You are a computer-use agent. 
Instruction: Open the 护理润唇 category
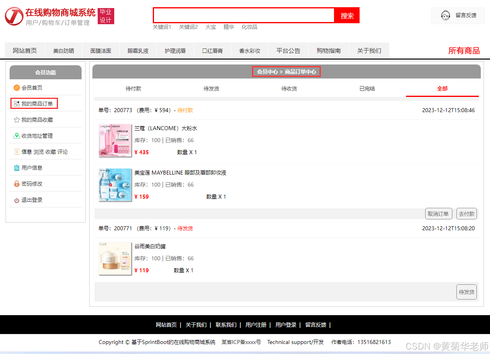[175, 50]
